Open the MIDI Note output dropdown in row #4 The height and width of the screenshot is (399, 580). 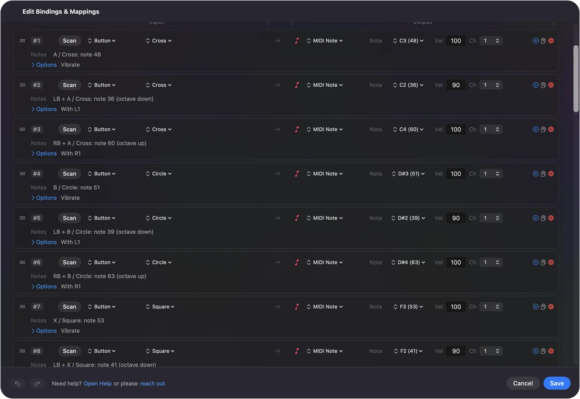[x=325, y=174]
